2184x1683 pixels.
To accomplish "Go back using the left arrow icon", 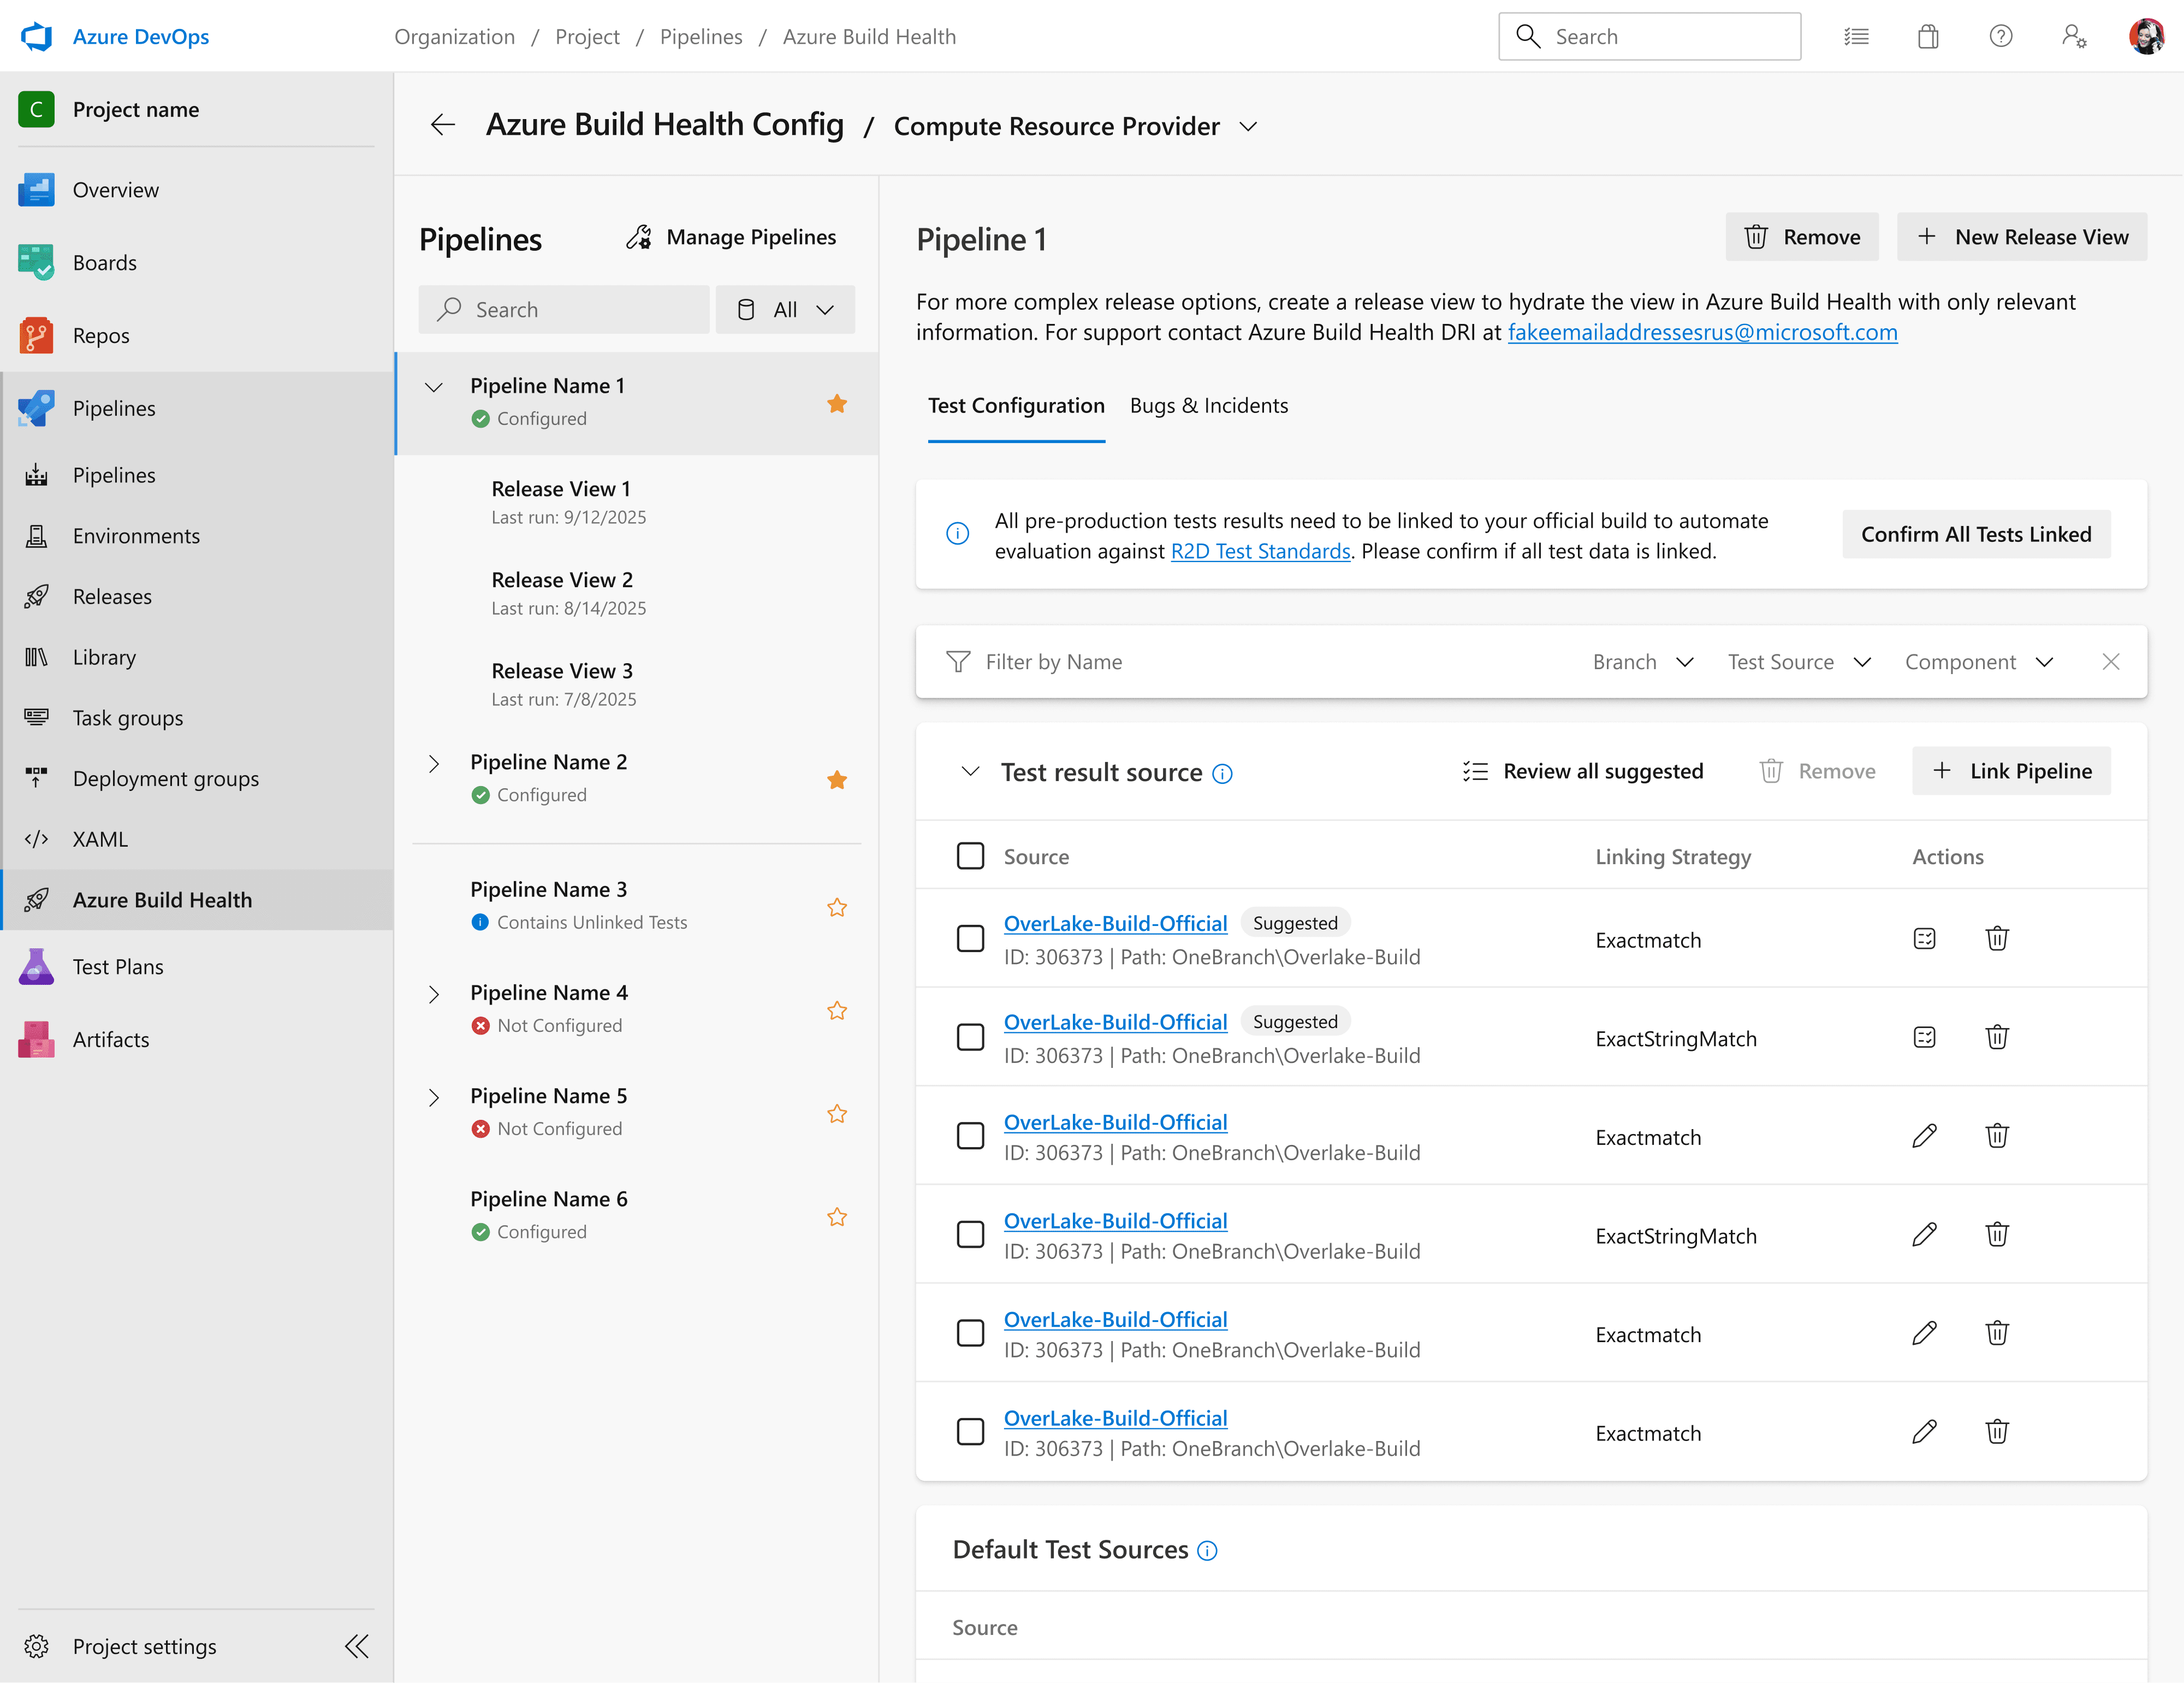I will [442, 125].
